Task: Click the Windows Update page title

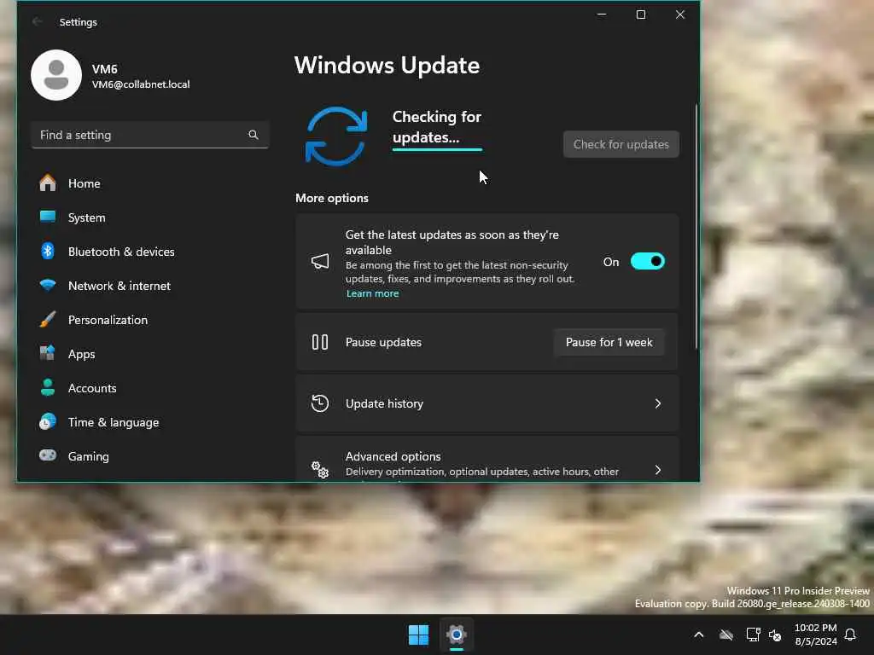Action: (387, 65)
